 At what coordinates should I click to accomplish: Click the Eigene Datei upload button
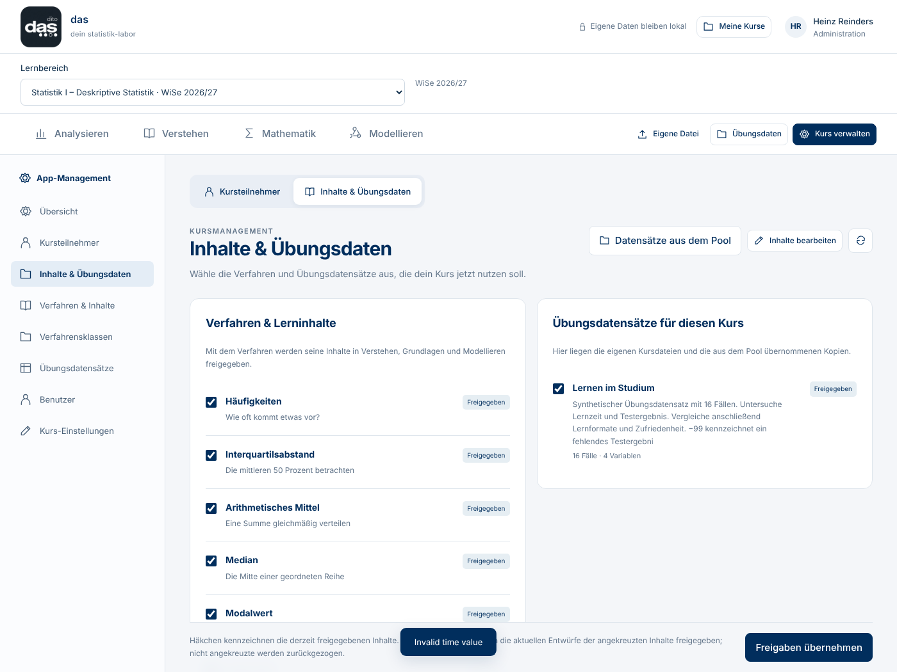[x=668, y=134]
